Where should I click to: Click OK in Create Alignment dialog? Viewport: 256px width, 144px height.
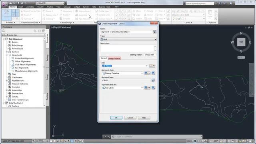tap(116, 118)
